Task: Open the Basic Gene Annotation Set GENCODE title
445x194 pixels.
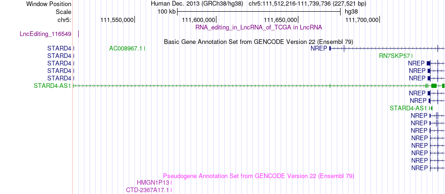Action: click(259, 42)
